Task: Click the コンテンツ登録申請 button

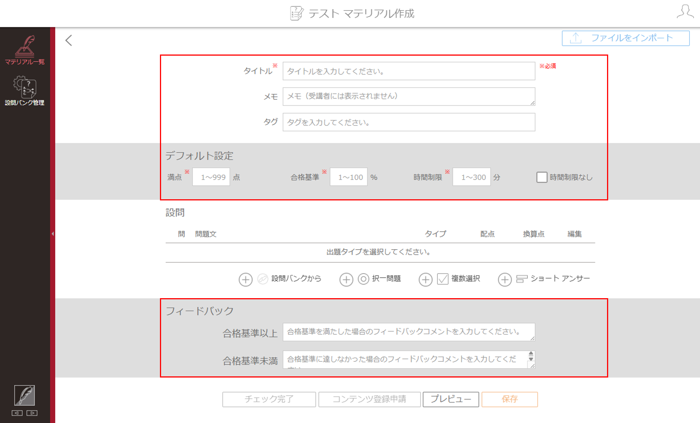Action: [x=370, y=399]
